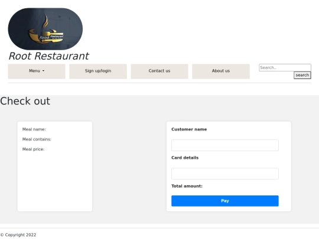Select the Card details input
Image resolution: width=319 pixels, height=239 pixels.
coord(225,173)
